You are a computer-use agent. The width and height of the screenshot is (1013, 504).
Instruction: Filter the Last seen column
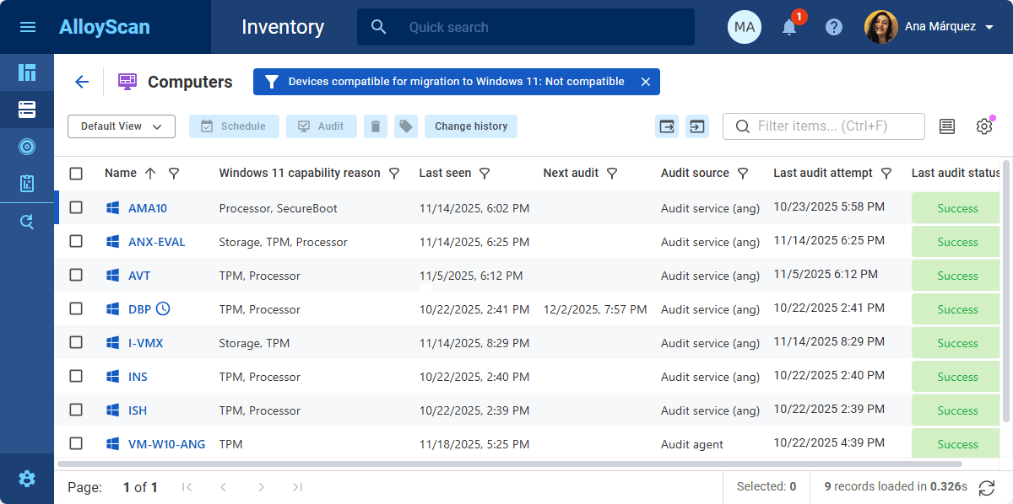click(x=485, y=174)
